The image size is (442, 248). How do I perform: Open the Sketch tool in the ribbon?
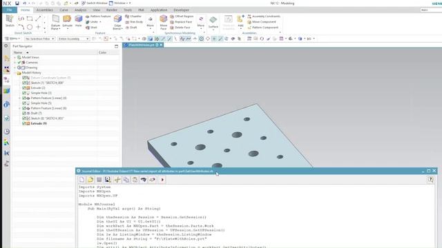pyautogui.click(x=10, y=21)
